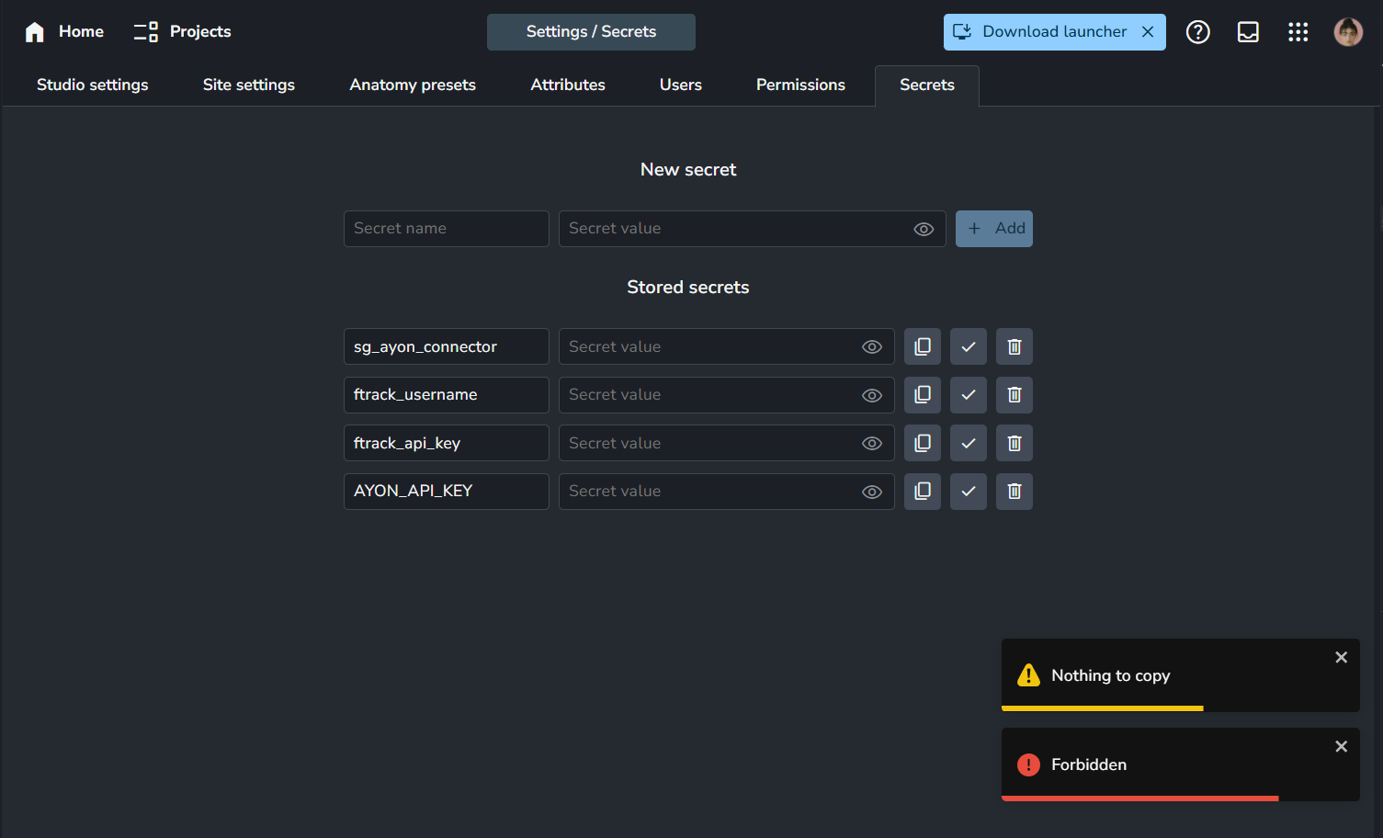Delete the ftrack_username secret

[1015, 395]
